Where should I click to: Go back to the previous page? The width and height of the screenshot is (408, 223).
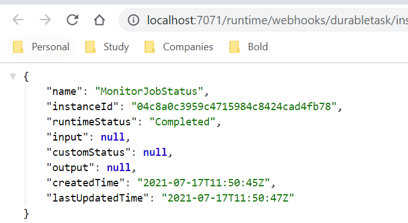(18, 20)
